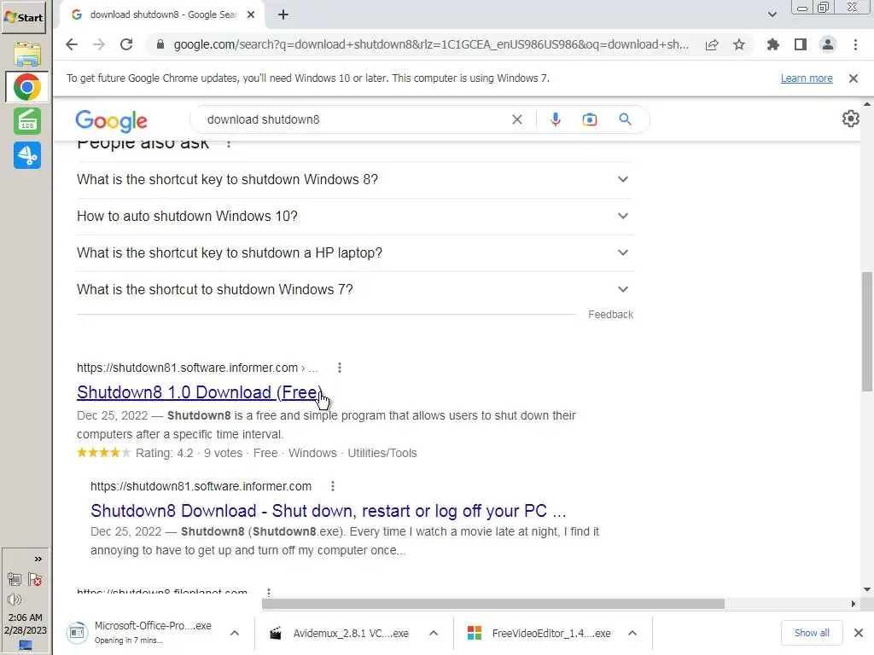Clear the Google search box text
This screenshot has width=874, height=655.
[x=517, y=119]
